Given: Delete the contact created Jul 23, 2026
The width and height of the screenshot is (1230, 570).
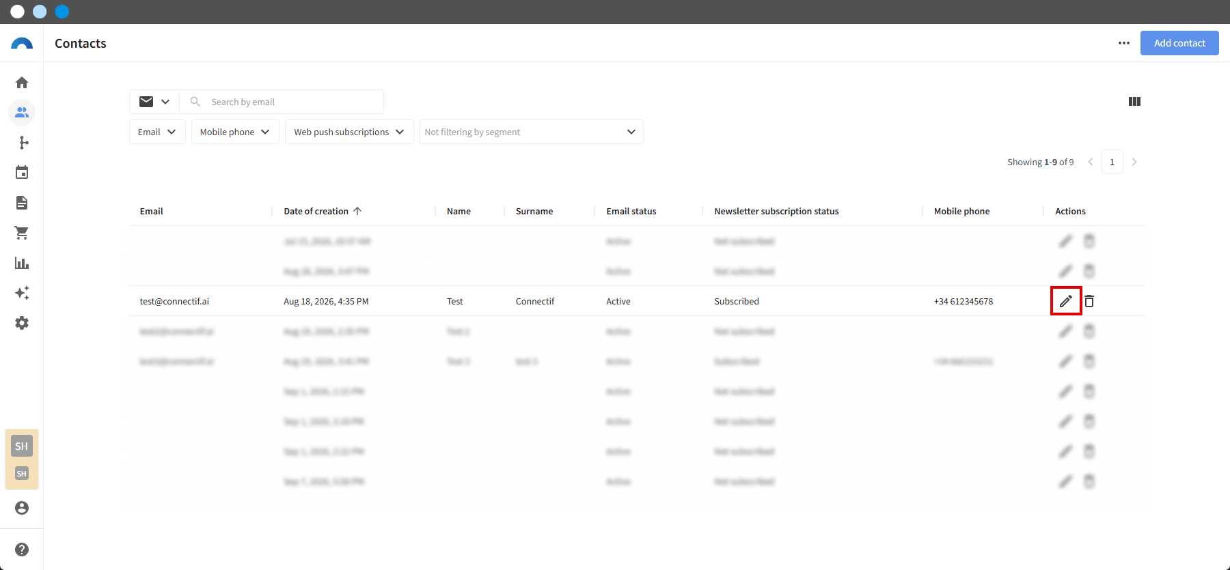Looking at the screenshot, I should click(1089, 241).
